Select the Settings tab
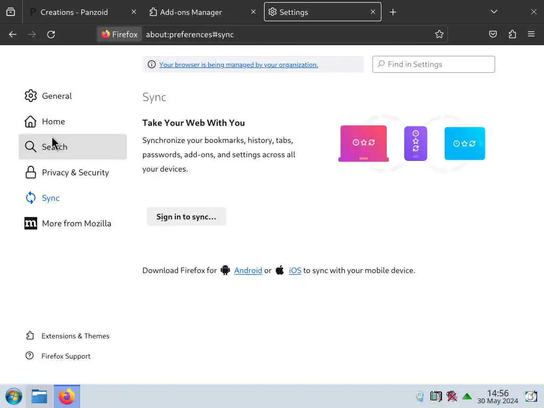The height and width of the screenshot is (408, 544). [322, 12]
